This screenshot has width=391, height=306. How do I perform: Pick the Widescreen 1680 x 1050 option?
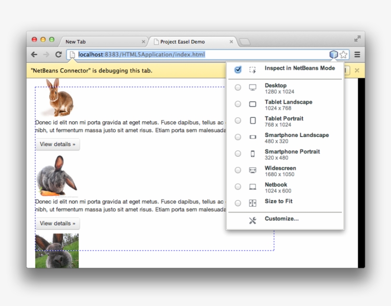[x=237, y=170]
